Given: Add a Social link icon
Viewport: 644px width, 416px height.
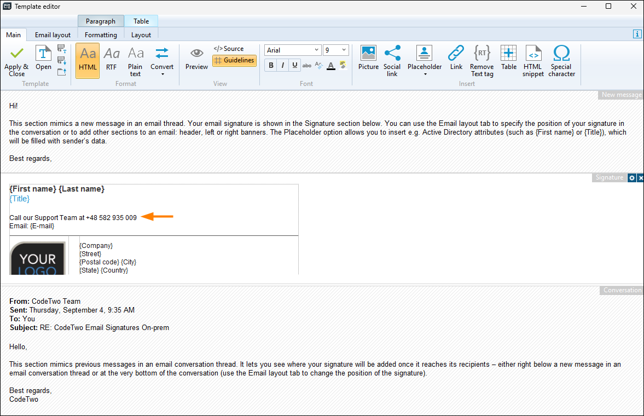Looking at the screenshot, I should pyautogui.click(x=392, y=60).
